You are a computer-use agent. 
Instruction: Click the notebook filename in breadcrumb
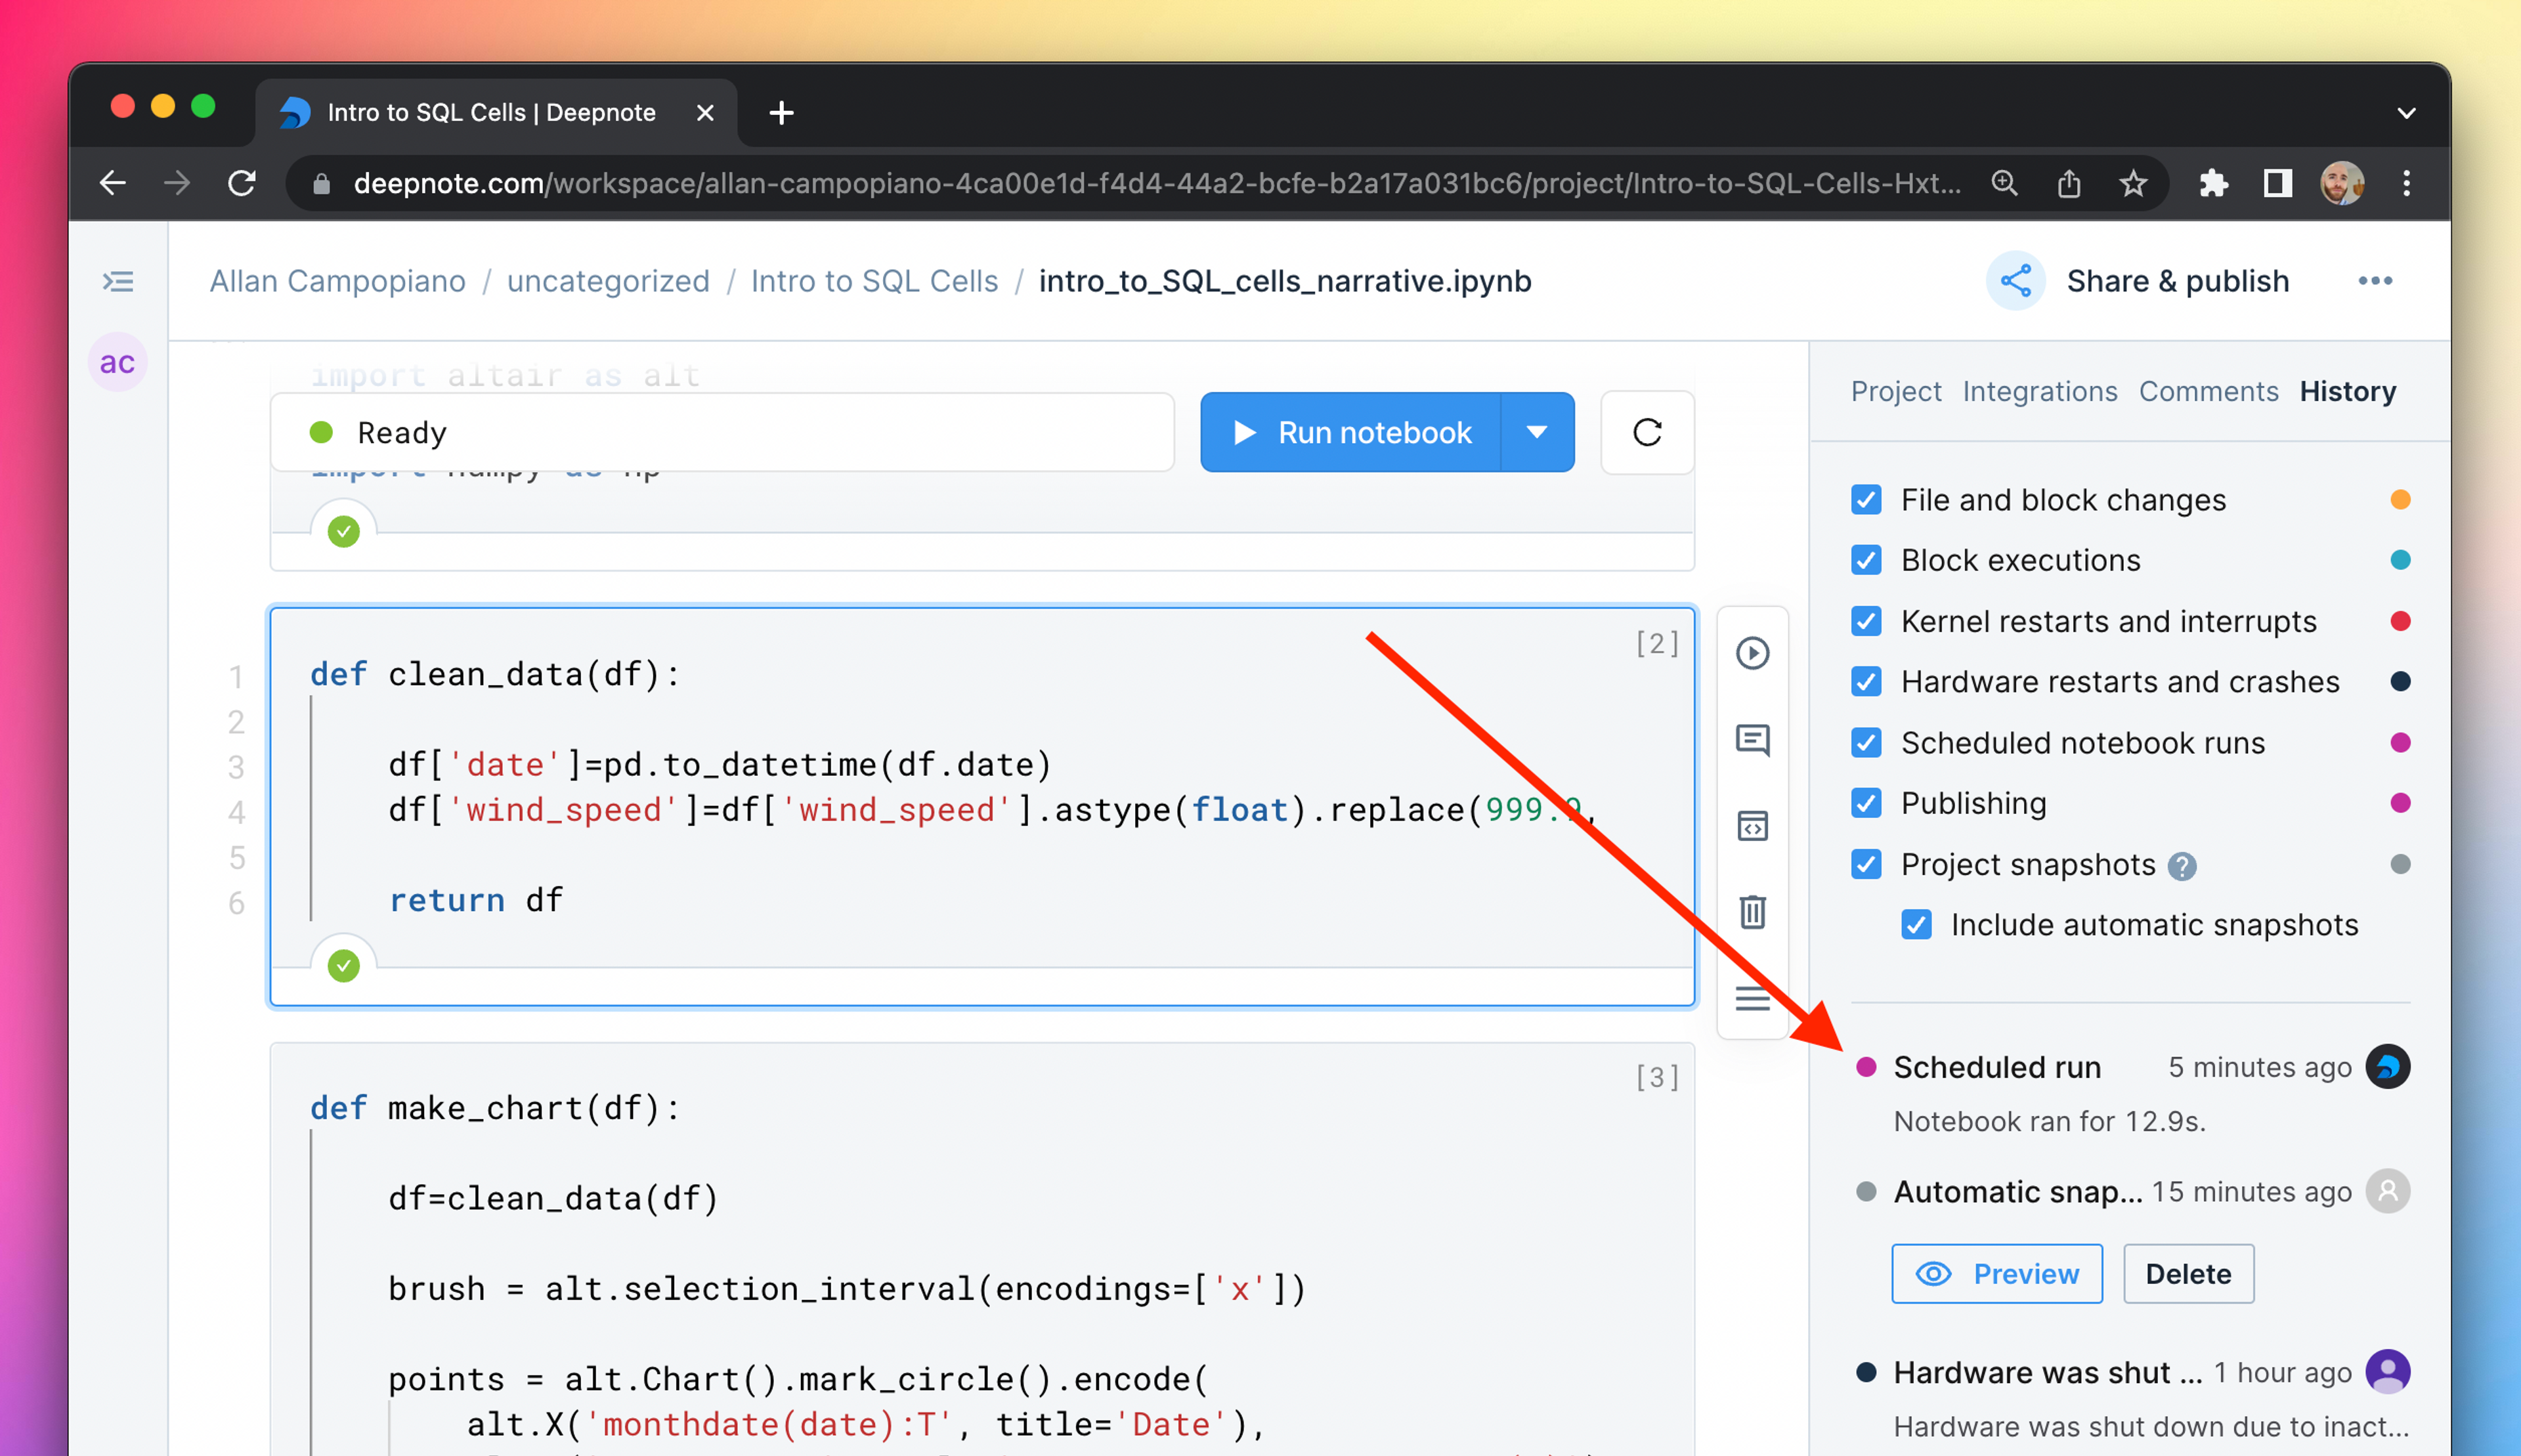coord(1284,281)
